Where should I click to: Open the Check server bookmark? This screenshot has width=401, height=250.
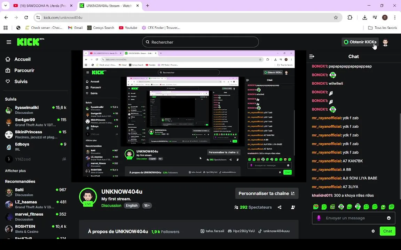tap(44, 27)
